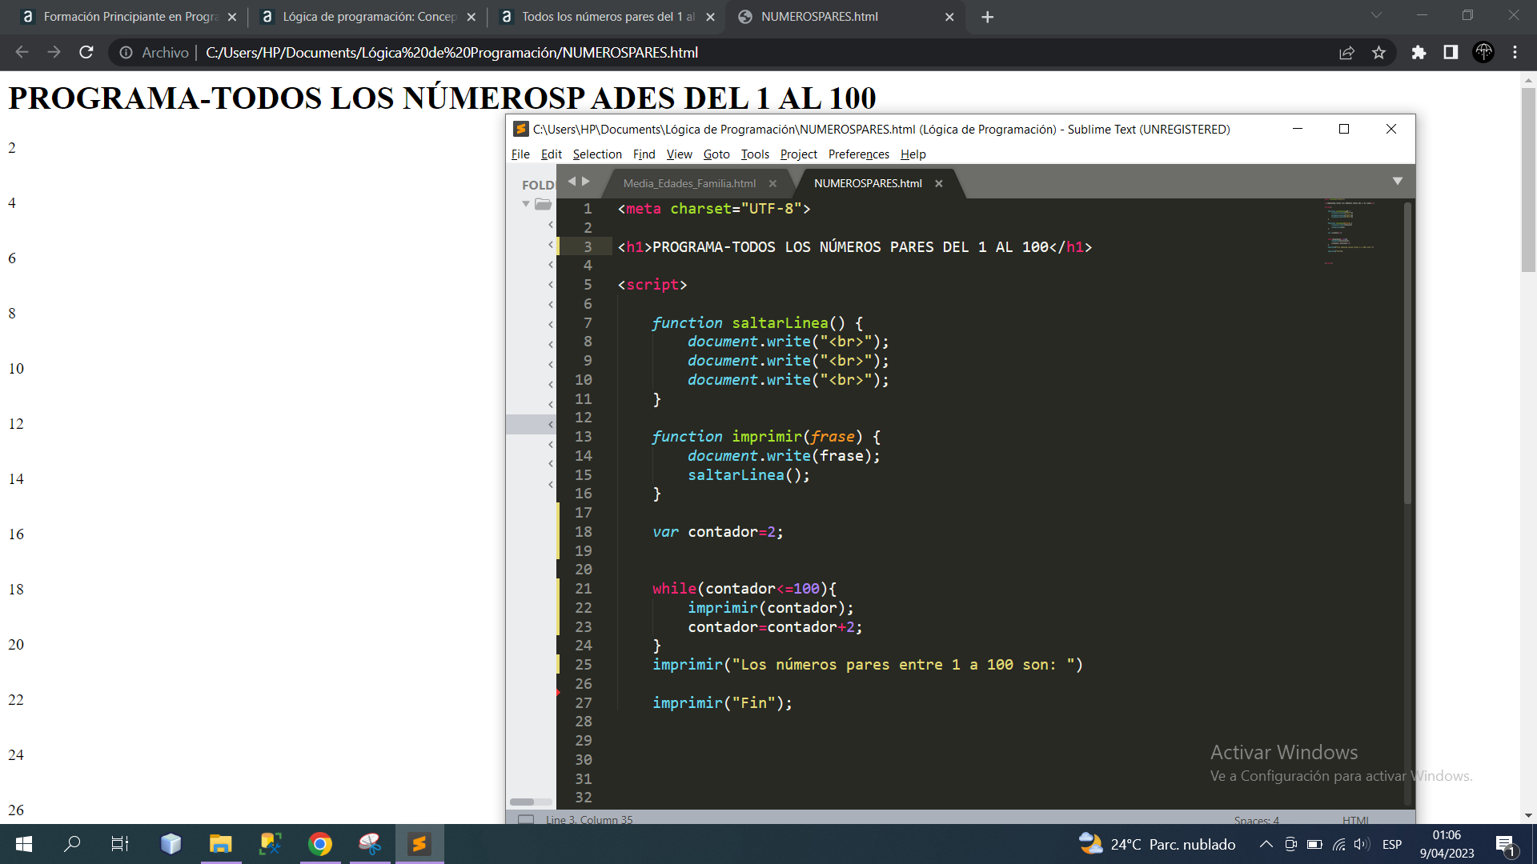Open Sublime Text Project menu

pyautogui.click(x=799, y=154)
